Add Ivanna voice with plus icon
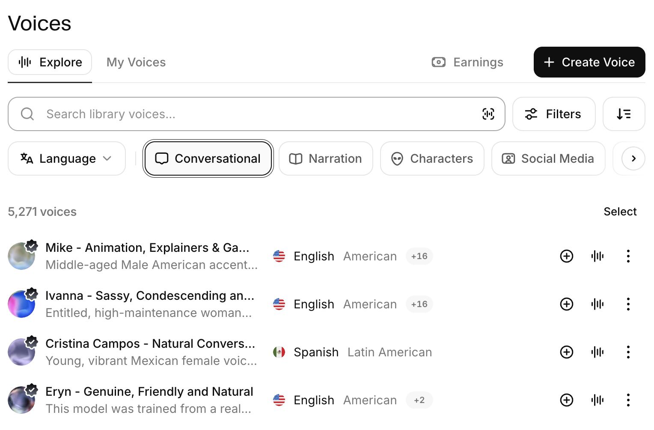This screenshot has width=654, height=430. 567,304
